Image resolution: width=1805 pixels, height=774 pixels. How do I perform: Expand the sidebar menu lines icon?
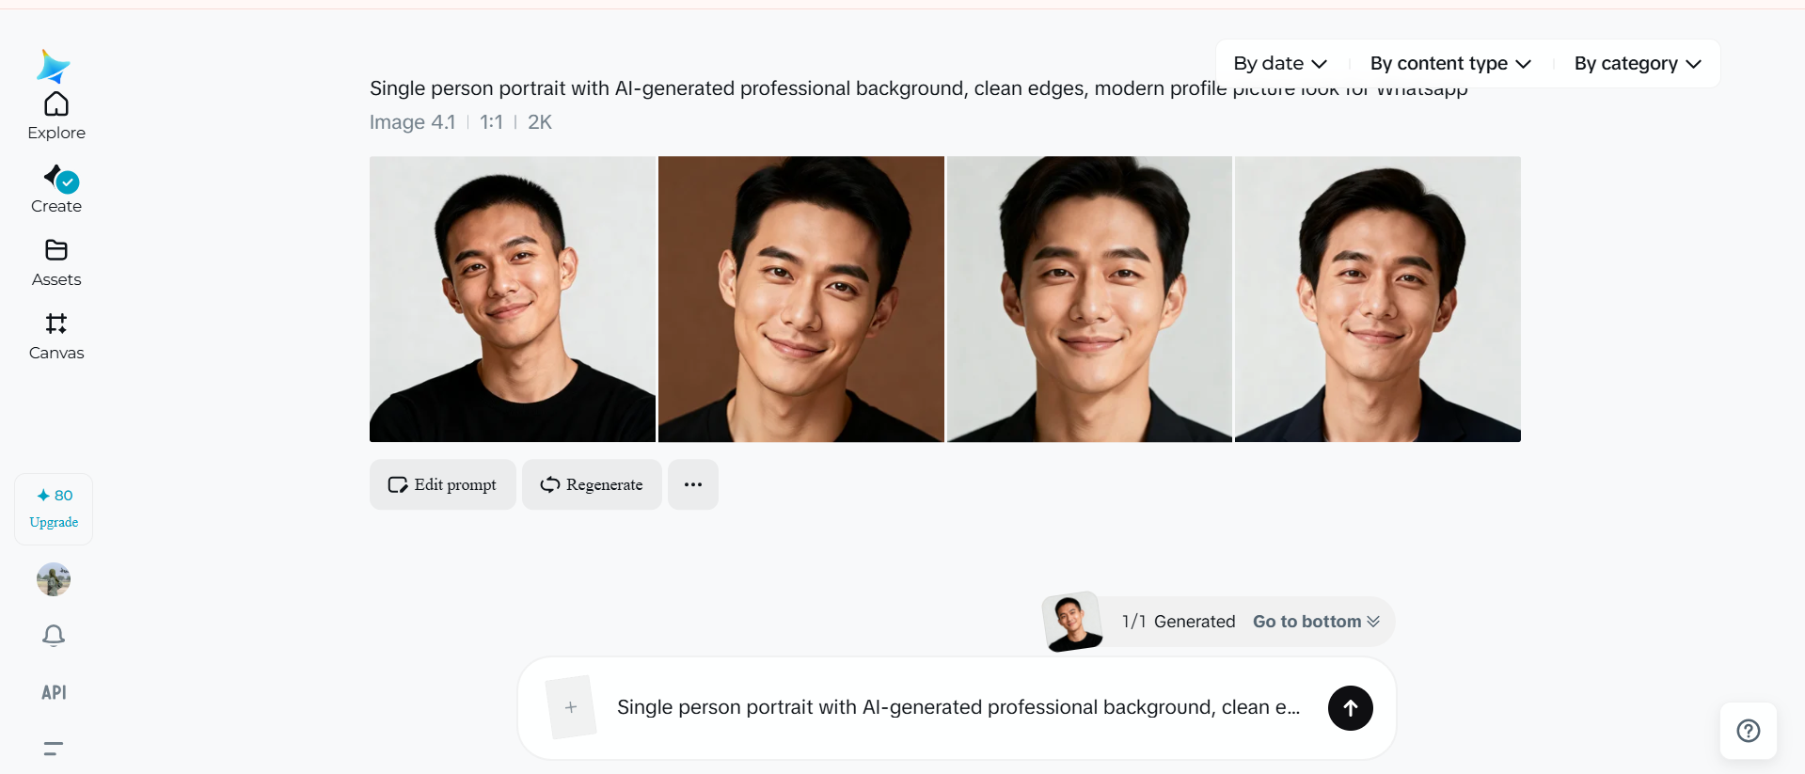[x=54, y=749]
